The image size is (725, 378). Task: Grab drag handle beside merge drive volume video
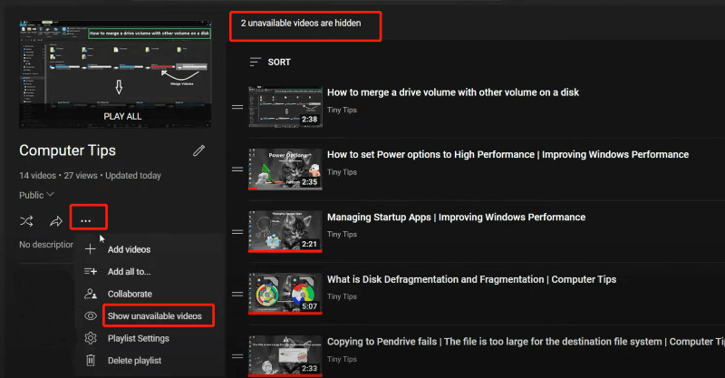coord(237,107)
